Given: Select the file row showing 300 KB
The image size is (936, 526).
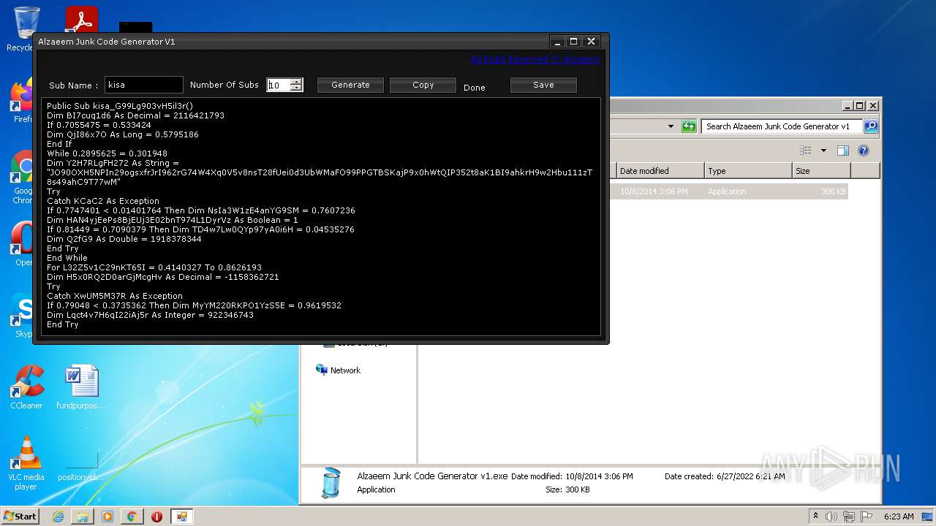Looking at the screenshot, I should [728, 191].
